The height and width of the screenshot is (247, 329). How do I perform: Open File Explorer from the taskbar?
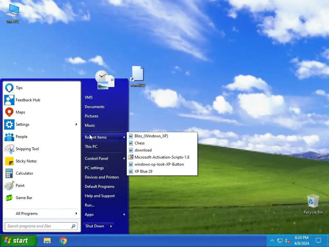pyautogui.click(x=47, y=240)
